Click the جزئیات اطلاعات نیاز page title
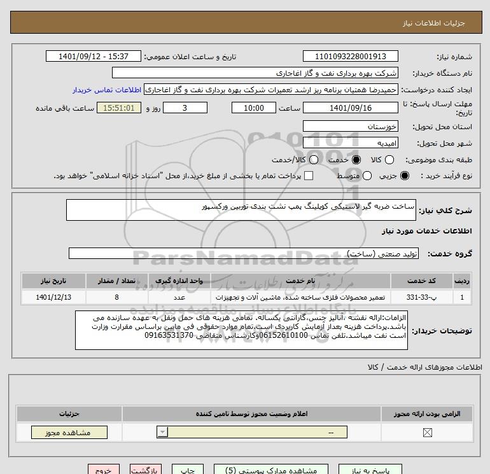Screen dimensions: 490x474 tap(434, 23)
